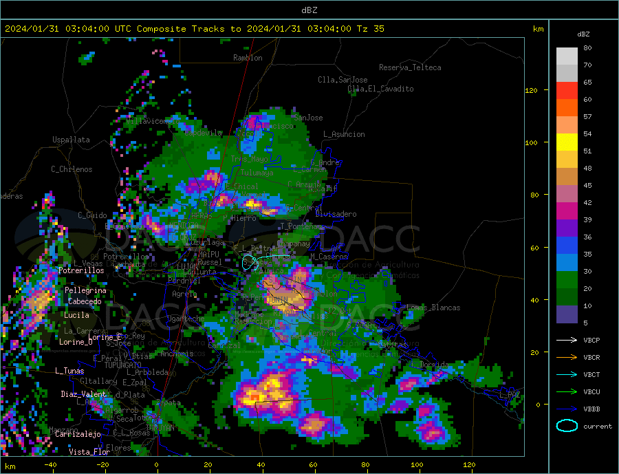Click the 'Lomas_Blancas' map label
This screenshot has width=619, height=474.
tap(433, 308)
